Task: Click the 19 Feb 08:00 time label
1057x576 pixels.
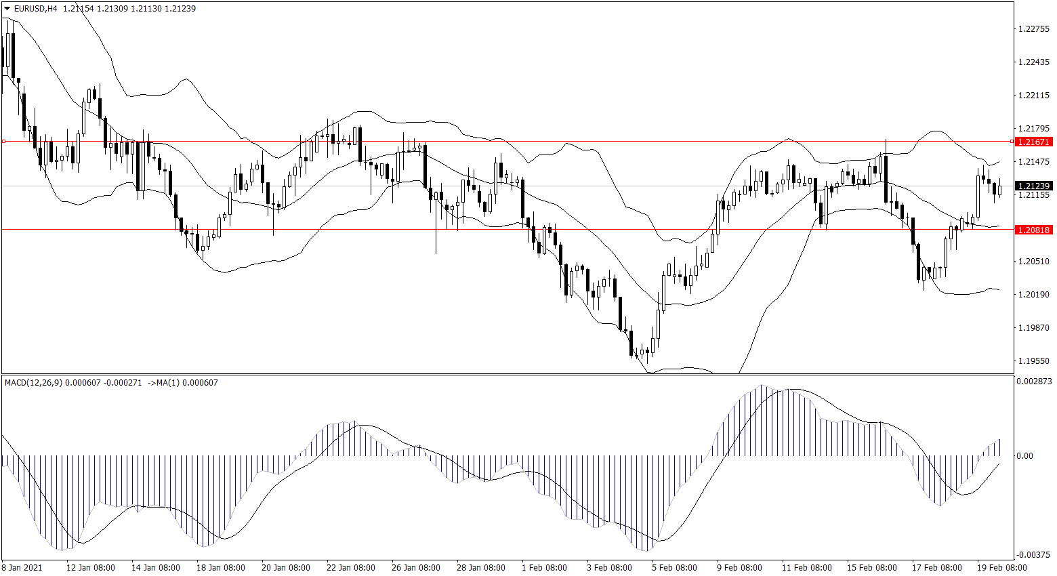Action: click(1001, 568)
